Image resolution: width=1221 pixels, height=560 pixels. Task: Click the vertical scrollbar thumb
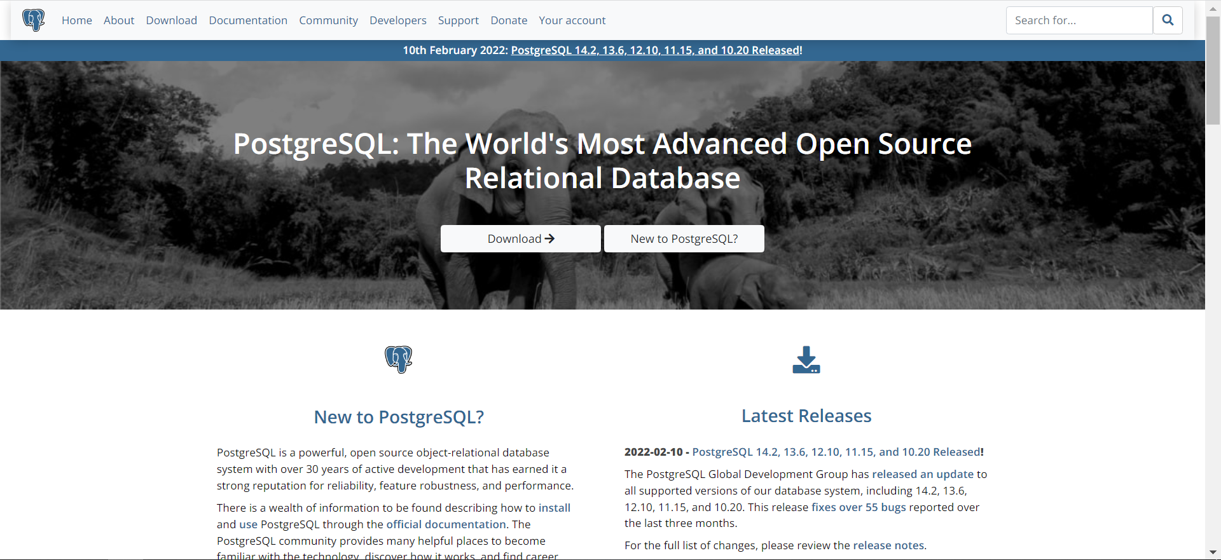point(1213,70)
